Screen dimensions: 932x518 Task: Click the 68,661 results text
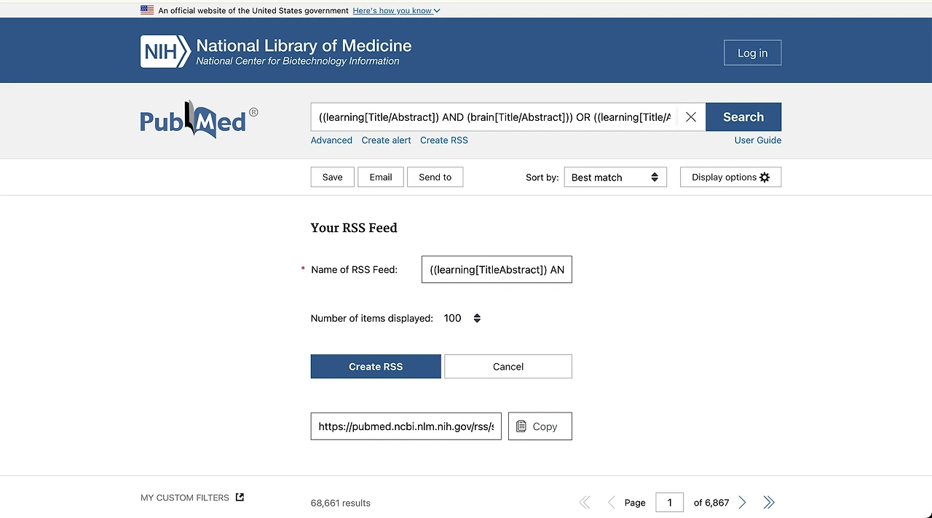341,503
